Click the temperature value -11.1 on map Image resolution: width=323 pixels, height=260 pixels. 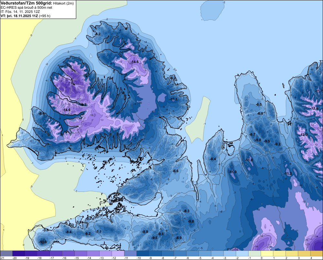click(174, 99)
